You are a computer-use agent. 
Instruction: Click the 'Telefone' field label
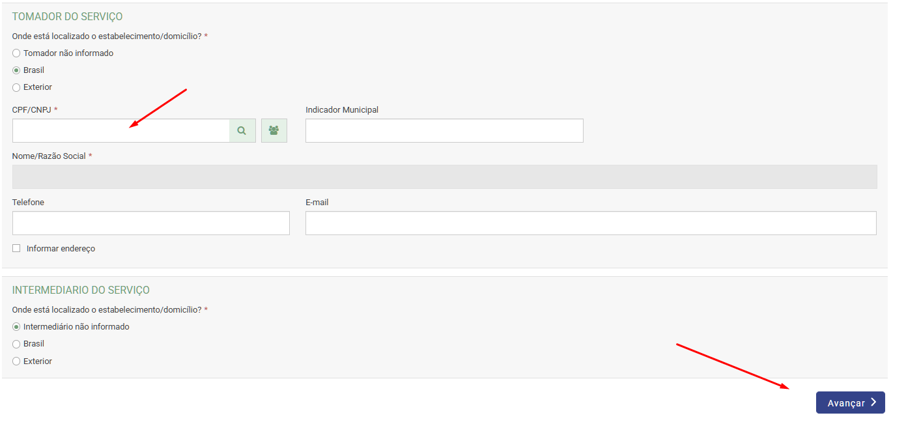click(28, 203)
